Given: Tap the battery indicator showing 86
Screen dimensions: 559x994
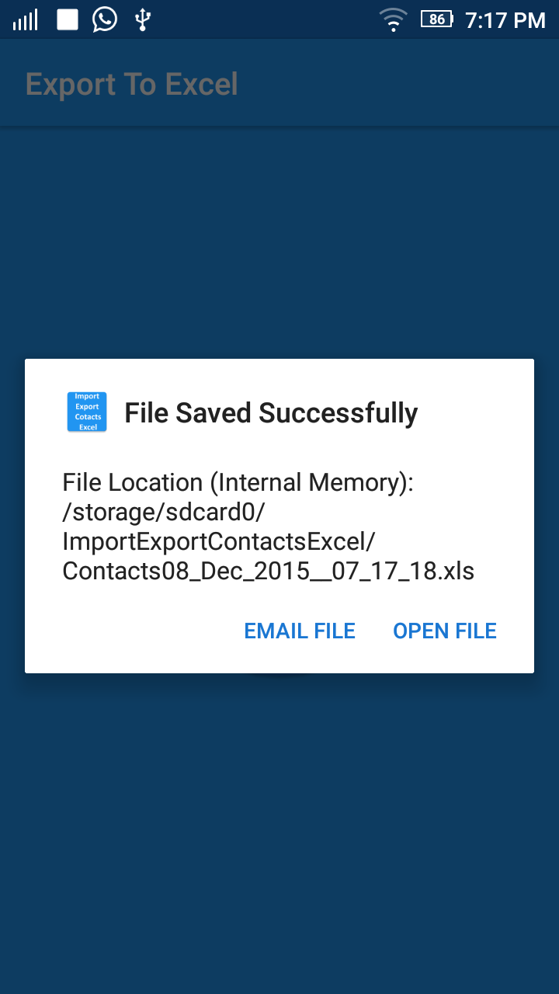Looking at the screenshot, I should click(437, 19).
